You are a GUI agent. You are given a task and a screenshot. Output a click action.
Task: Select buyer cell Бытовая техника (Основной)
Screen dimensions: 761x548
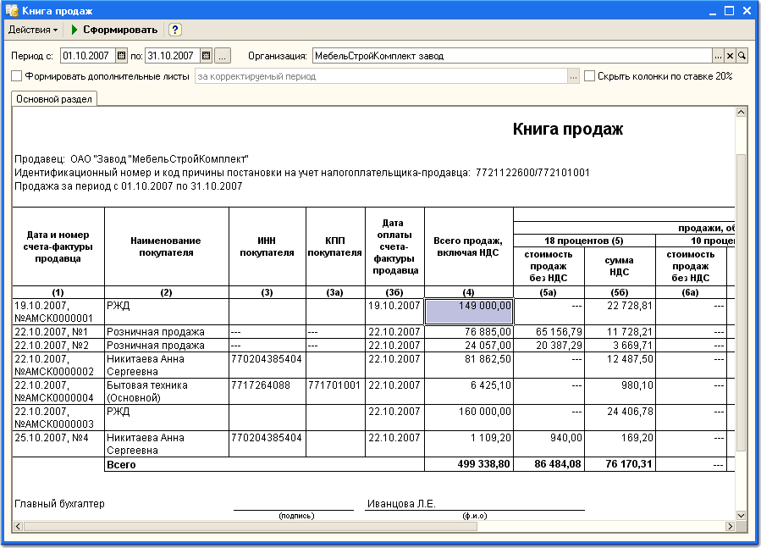point(167,391)
